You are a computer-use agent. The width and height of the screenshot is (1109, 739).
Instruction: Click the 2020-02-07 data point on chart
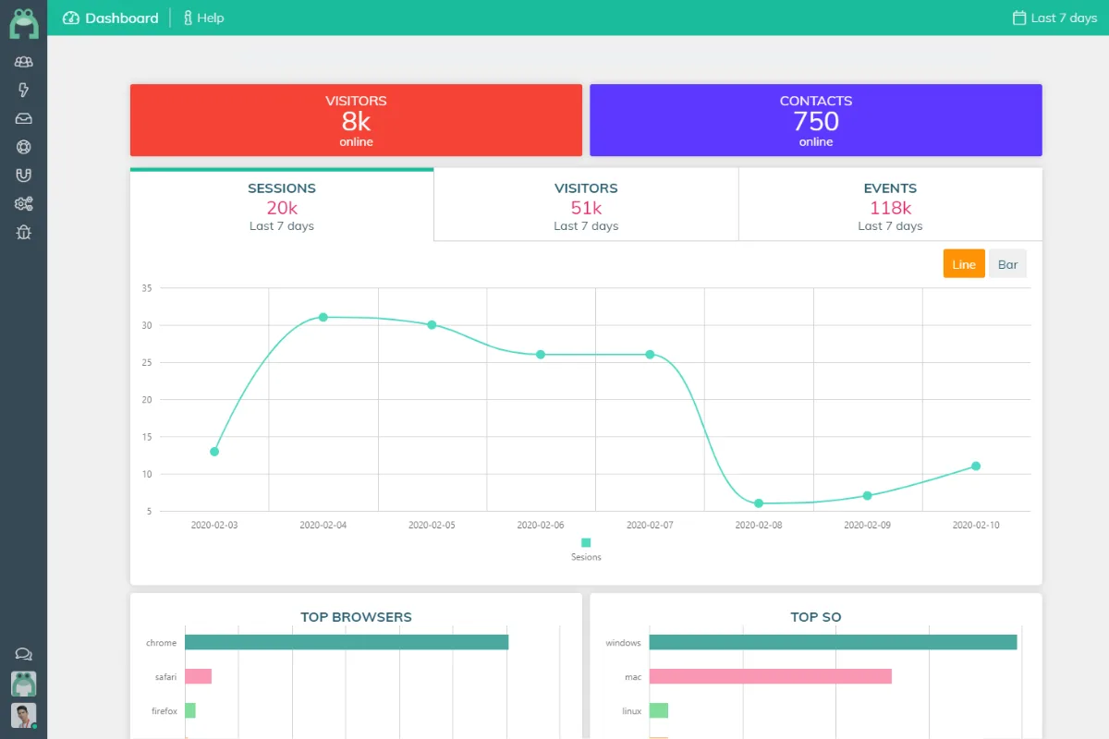(650, 355)
